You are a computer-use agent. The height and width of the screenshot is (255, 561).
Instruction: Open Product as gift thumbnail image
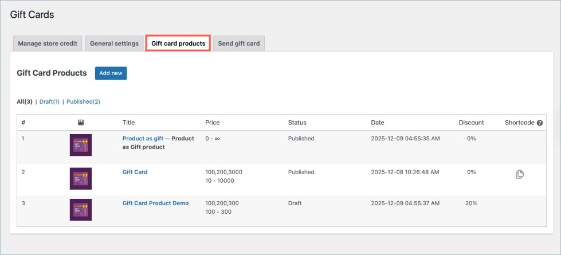coord(80,145)
